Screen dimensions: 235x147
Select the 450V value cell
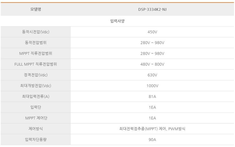[152, 32]
